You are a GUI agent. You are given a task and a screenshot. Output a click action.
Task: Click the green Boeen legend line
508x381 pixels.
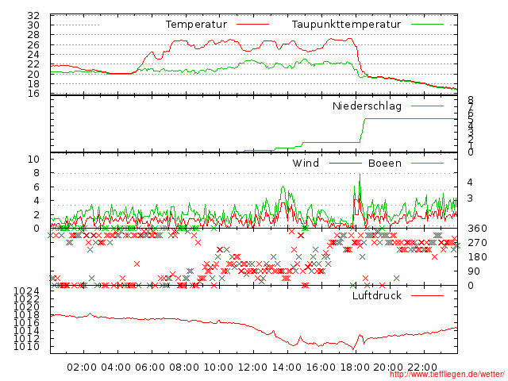(x=427, y=163)
